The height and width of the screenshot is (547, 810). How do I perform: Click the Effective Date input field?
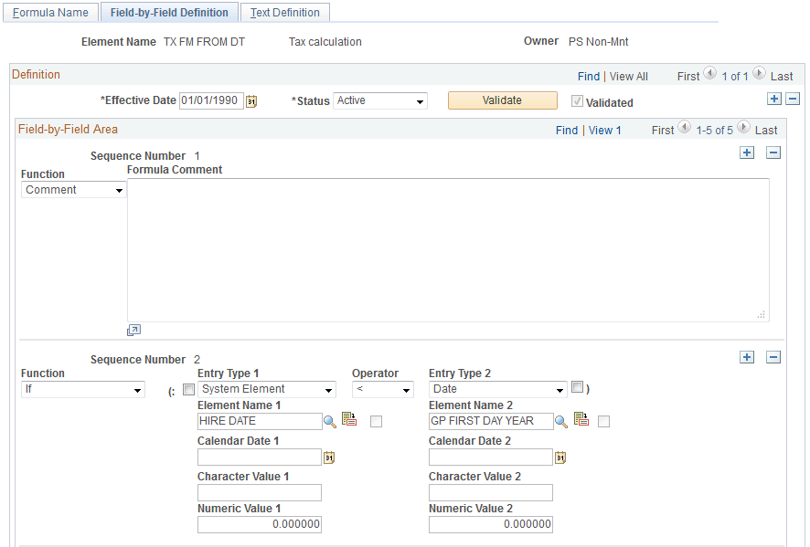coord(211,100)
